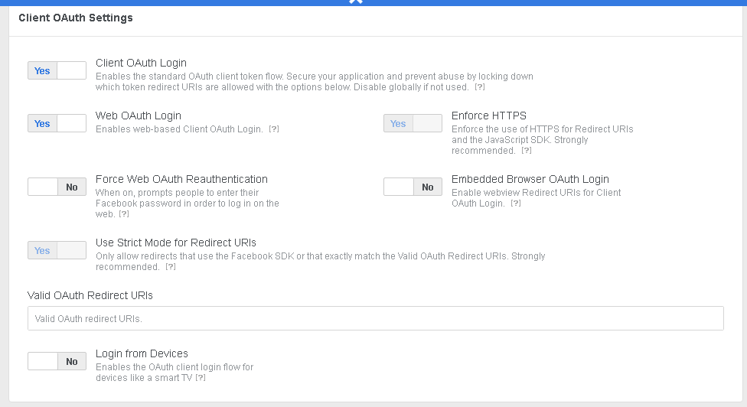Toggle Use Strict Mode for Redirect URIs

57,250
